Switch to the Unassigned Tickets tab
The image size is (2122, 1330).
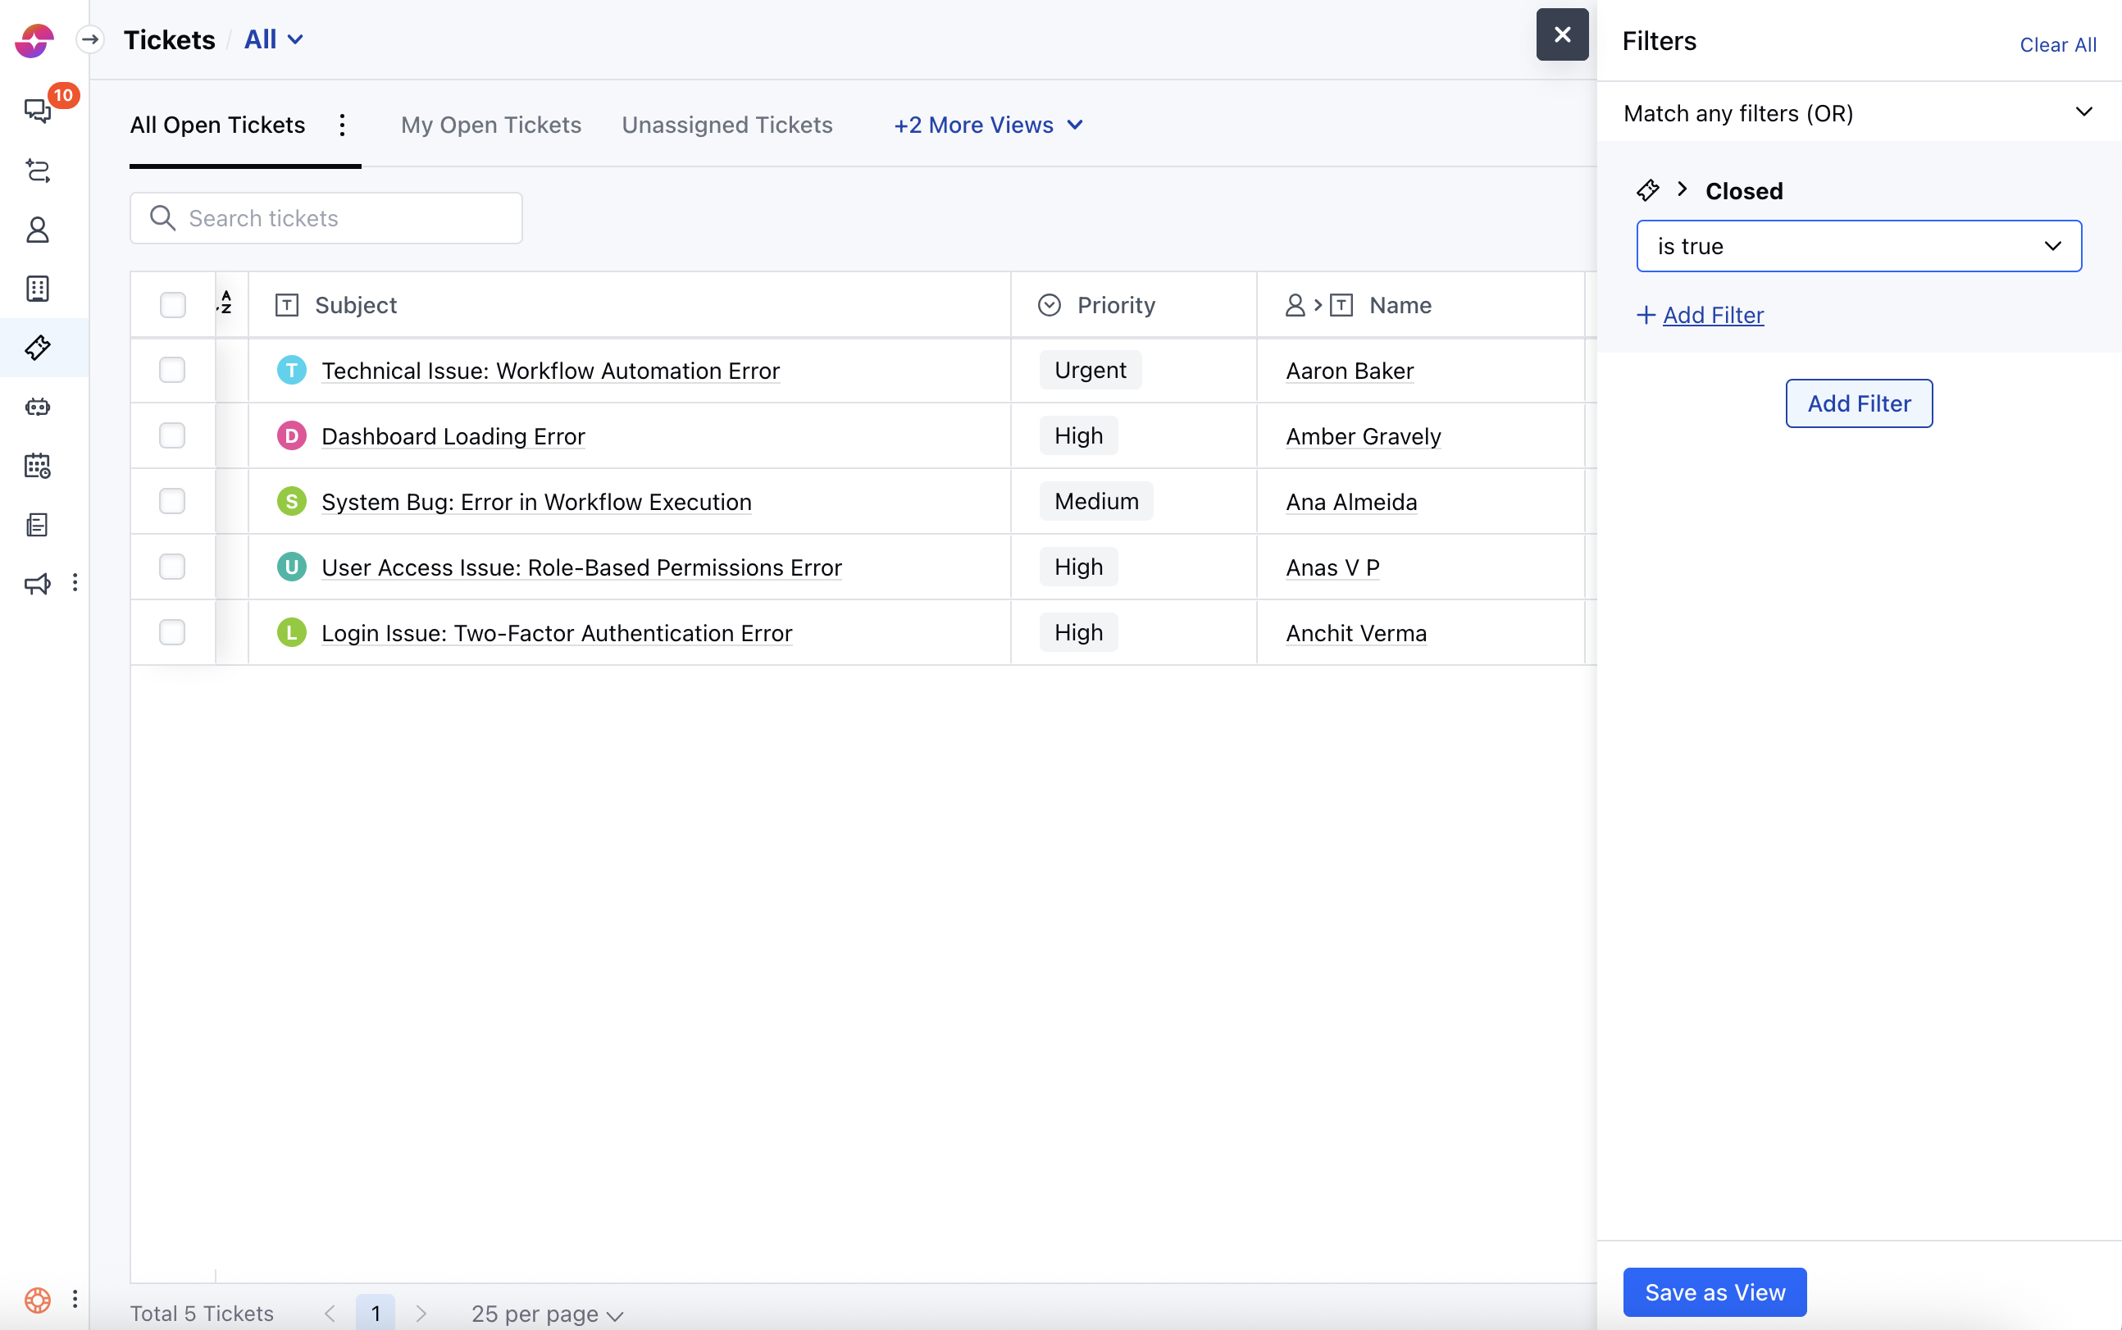coord(726,125)
